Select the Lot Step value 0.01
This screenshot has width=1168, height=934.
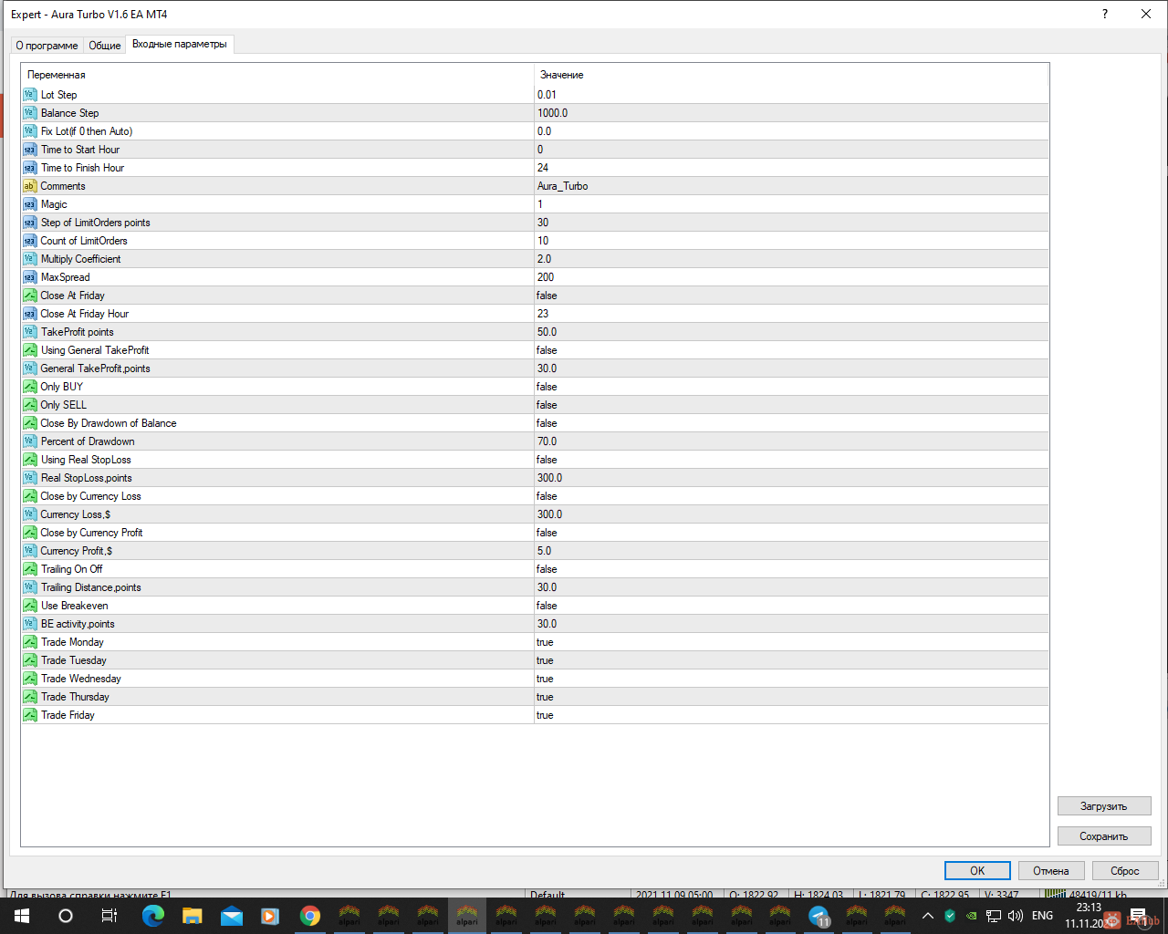pyautogui.click(x=547, y=95)
